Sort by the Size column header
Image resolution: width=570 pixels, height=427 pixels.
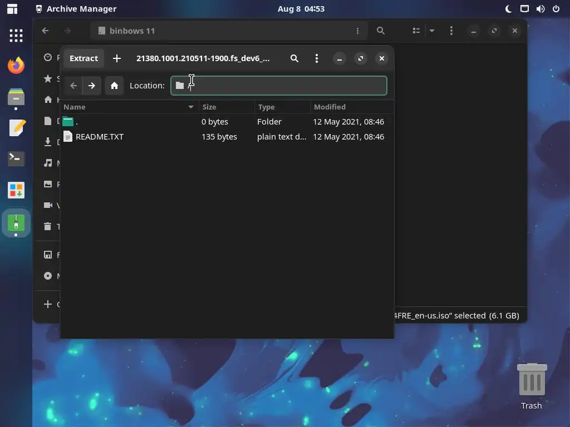[x=227, y=107]
